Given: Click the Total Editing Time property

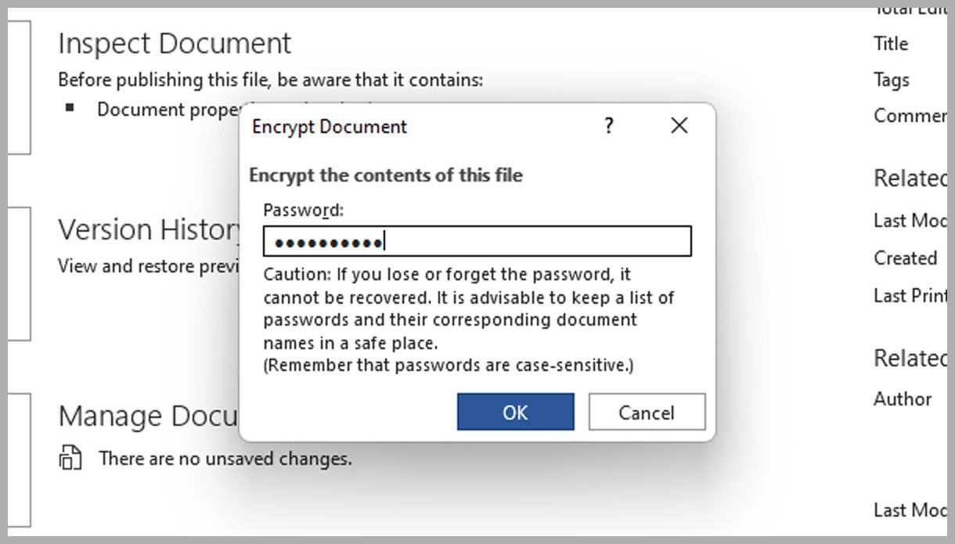Looking at the screenshot, I should point(908,9).
